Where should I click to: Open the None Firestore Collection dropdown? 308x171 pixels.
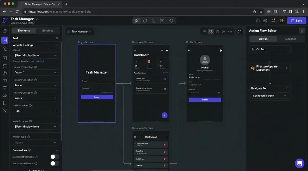[x=35, y=85]
